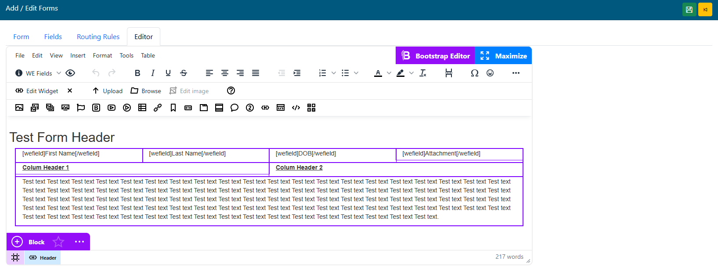This screenshot has height=275, width=718.
Task: Insert a link using chain icon
Action: point(158,108)
